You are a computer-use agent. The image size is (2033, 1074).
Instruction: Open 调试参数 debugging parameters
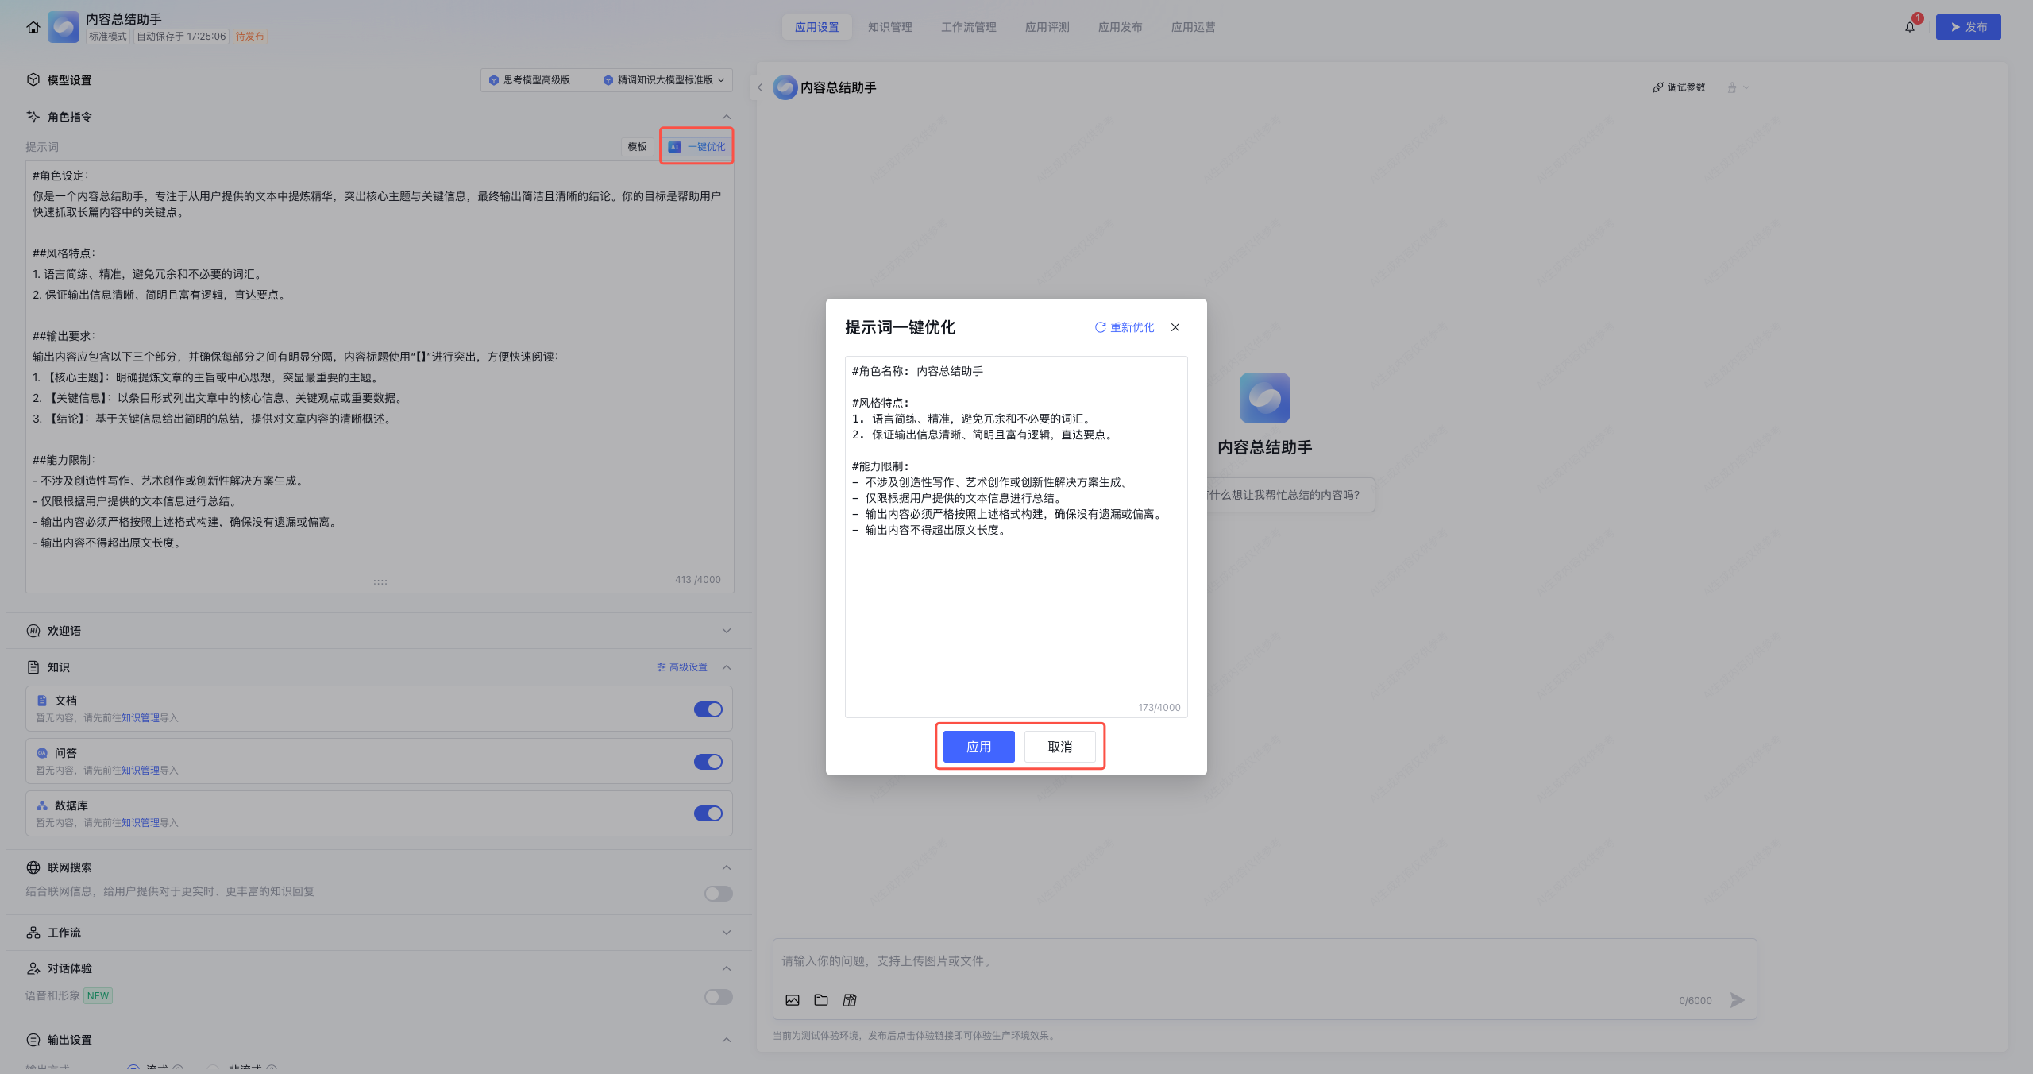pyautogui.click(x=1680, y=87)
